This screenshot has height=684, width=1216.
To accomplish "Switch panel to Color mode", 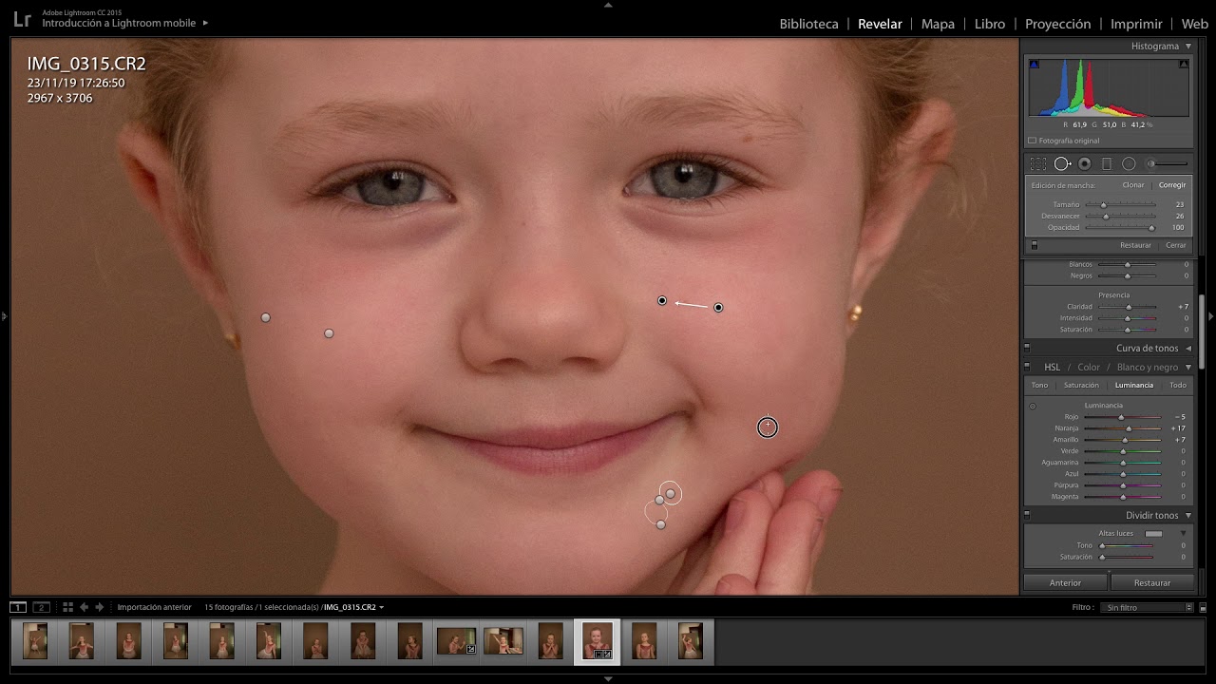I will pyautogui.click(x=1089, y=368).
